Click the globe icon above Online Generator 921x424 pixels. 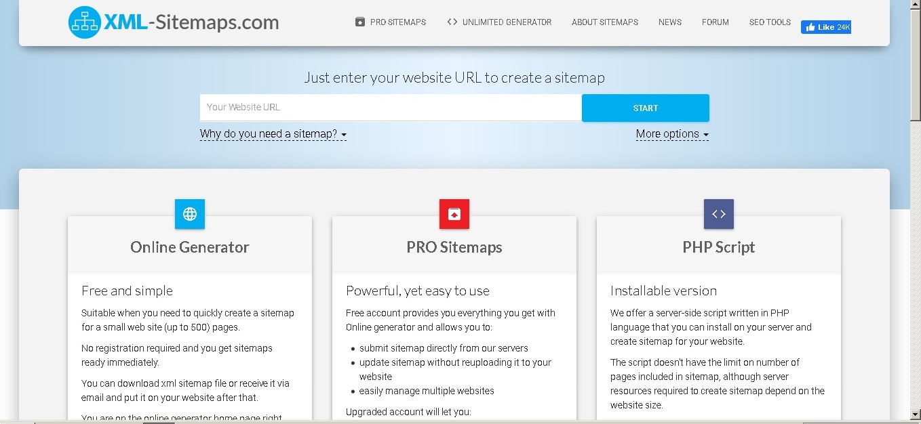(189, 214)
